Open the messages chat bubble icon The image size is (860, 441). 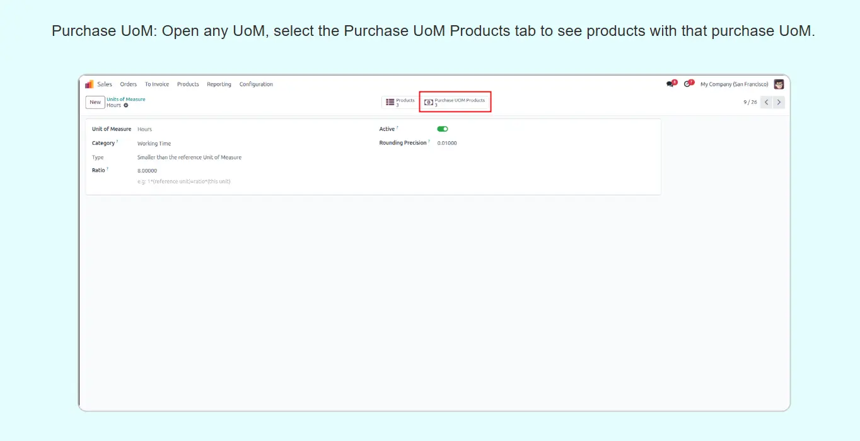coord(670,84)
